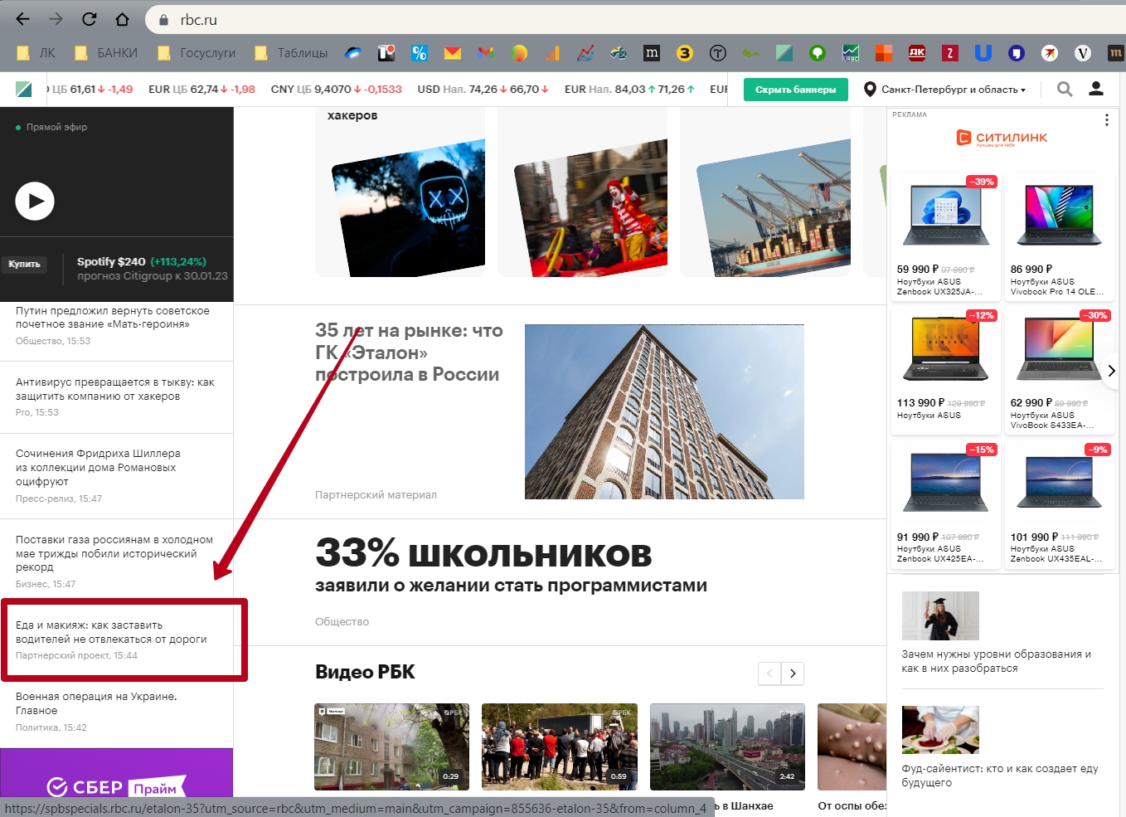Click the RBC logo in header
Screen dimensions: 1126x817
click(x=24, y=90)
